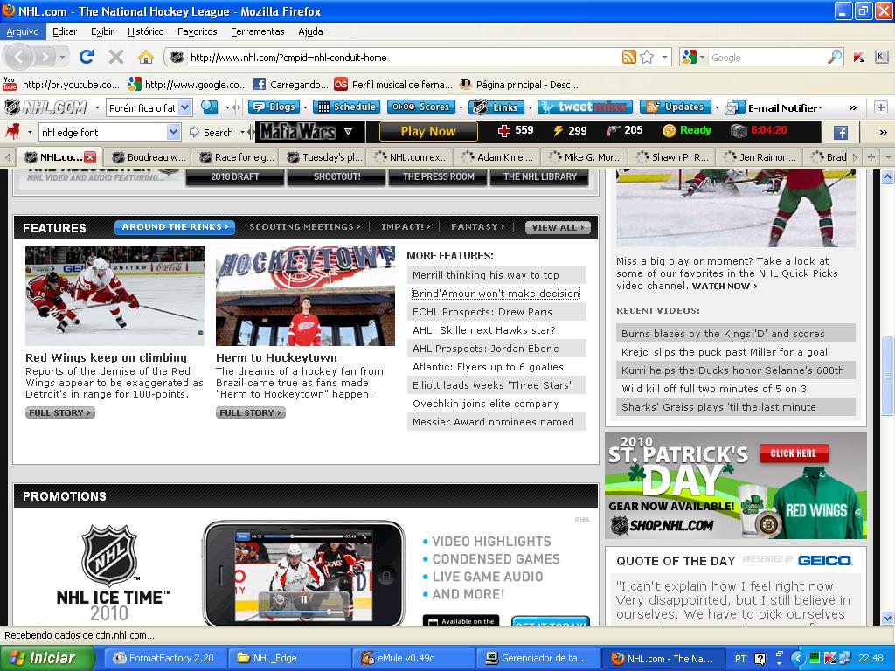Switch to the Tuesday's pl... tab
The width and height of the screenshot is (895, 671).
tap(324, 157)
